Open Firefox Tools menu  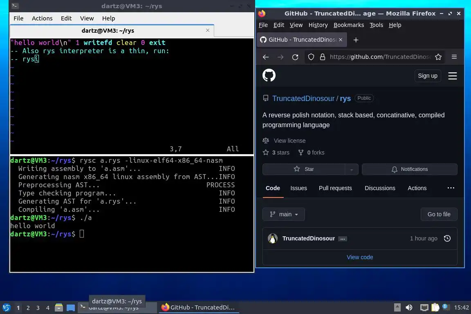(376, 25)
